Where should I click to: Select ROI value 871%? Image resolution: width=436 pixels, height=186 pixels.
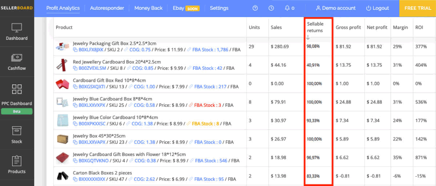pos(421,157)
